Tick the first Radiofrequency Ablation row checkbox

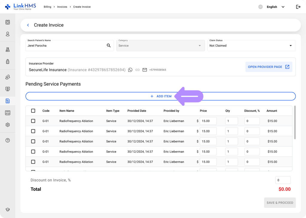[x=33, y=121]
